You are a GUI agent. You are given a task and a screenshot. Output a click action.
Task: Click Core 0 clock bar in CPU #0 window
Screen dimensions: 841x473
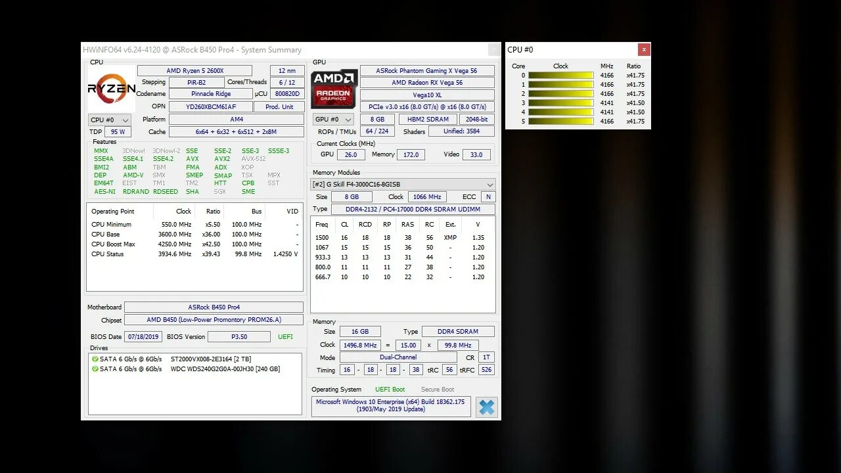[561, 76]
